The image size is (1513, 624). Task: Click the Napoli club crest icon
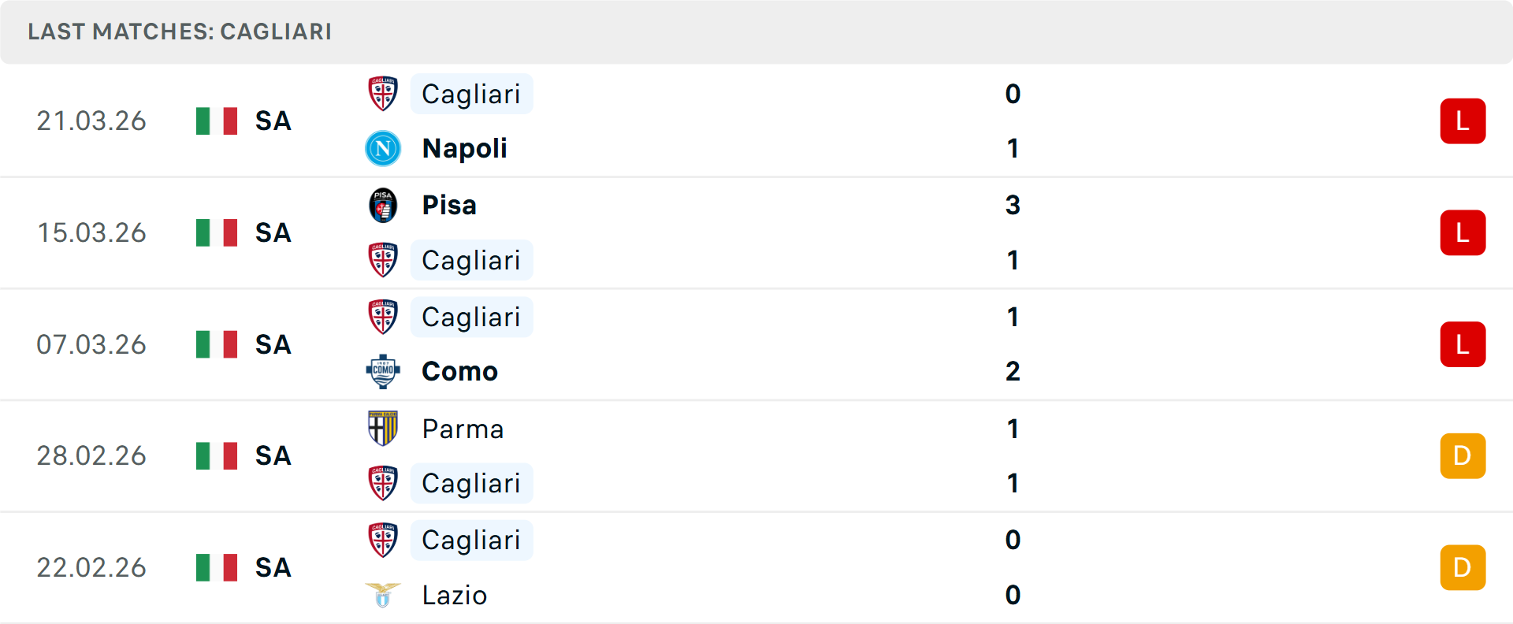pos(383,148)
